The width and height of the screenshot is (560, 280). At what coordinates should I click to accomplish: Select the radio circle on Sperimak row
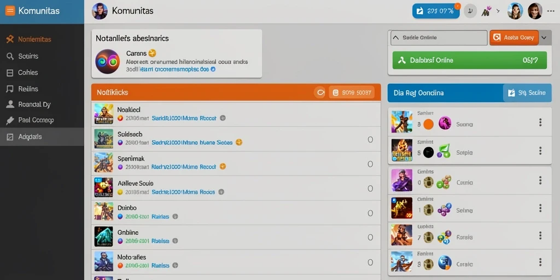[370, 164]
